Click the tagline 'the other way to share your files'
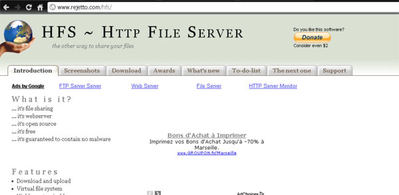 point(93,46)
